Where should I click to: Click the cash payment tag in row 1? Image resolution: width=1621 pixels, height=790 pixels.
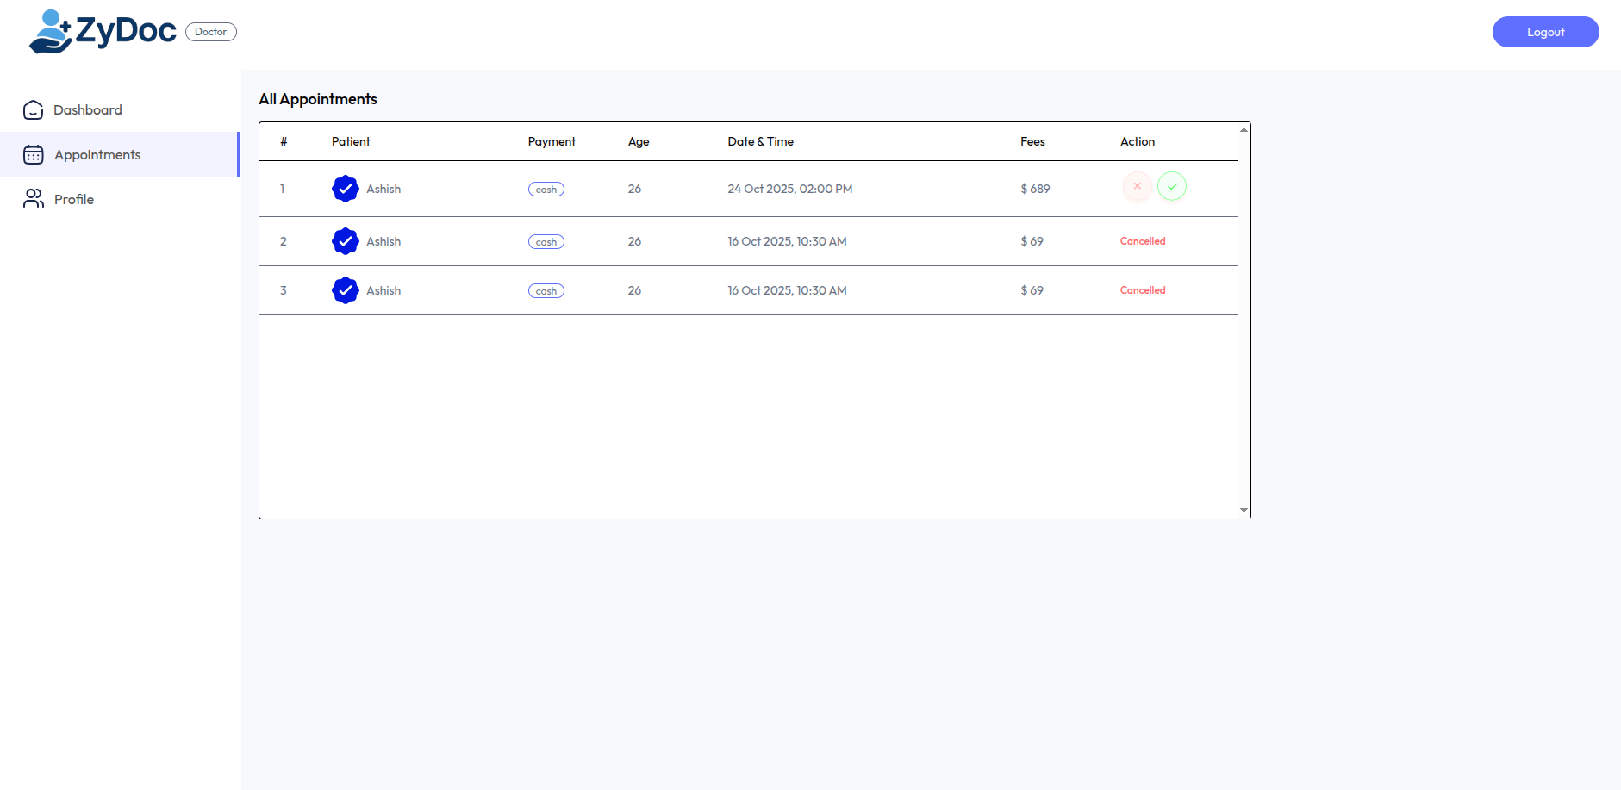(x=546, y=190)
